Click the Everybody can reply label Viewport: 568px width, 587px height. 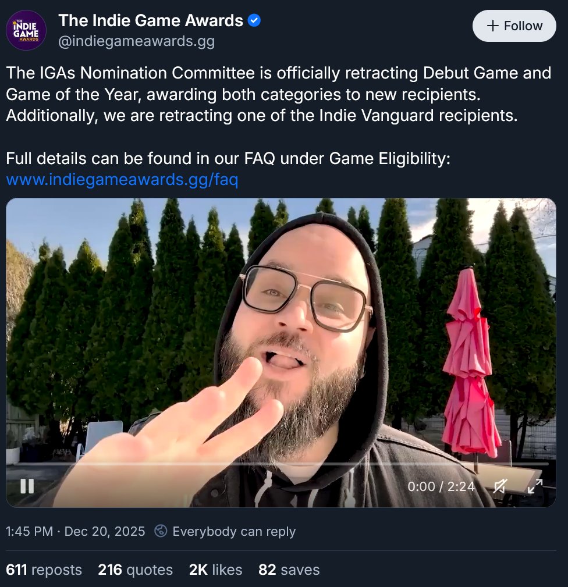tap(234, 531)
